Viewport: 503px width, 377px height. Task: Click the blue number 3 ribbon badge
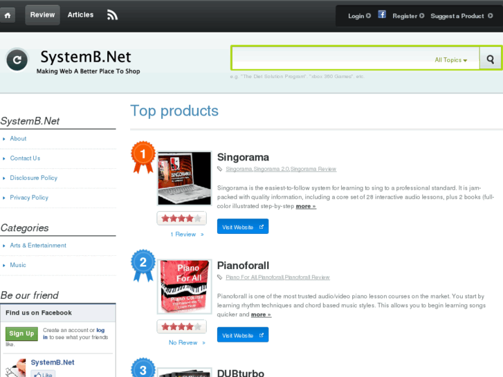pyautogui.click(x=143, y=368)
